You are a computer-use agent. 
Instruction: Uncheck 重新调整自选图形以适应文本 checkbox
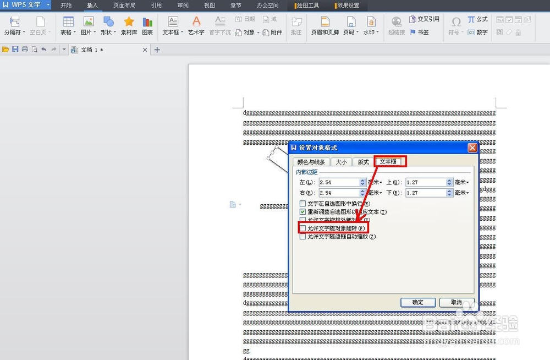point(302,212)
